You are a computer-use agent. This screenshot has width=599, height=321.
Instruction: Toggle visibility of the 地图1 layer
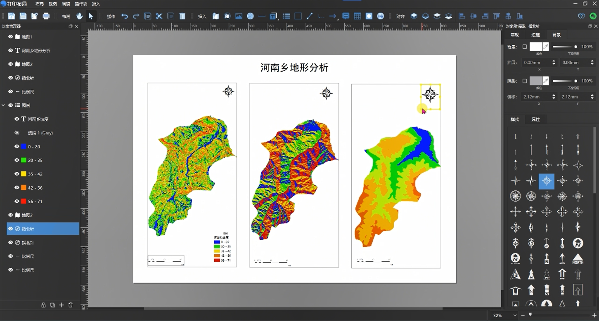click(x=11, y=37)
